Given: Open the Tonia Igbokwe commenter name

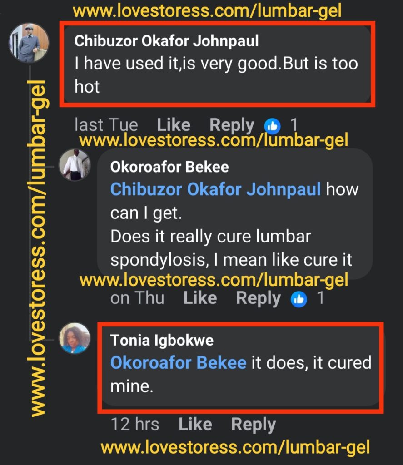Looking at the screenshot, I should [162, 341].
